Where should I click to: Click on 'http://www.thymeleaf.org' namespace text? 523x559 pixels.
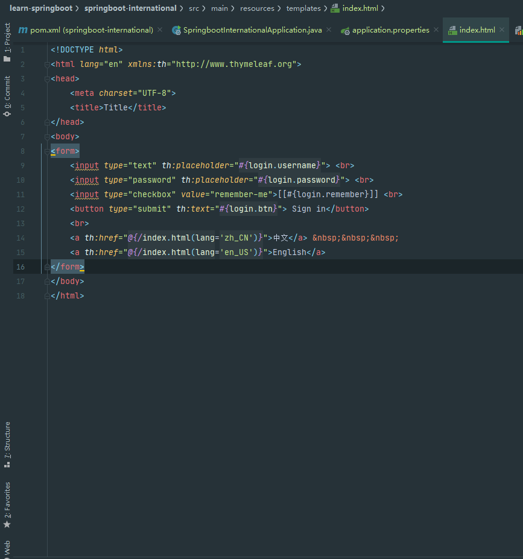tap(234, 64)
